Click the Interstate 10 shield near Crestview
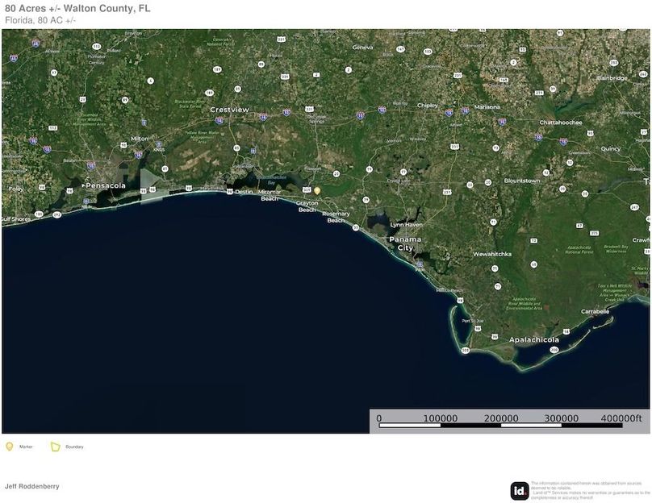This screenshot has width=652, height=503. pyautogui.click(x=219, y=120)
